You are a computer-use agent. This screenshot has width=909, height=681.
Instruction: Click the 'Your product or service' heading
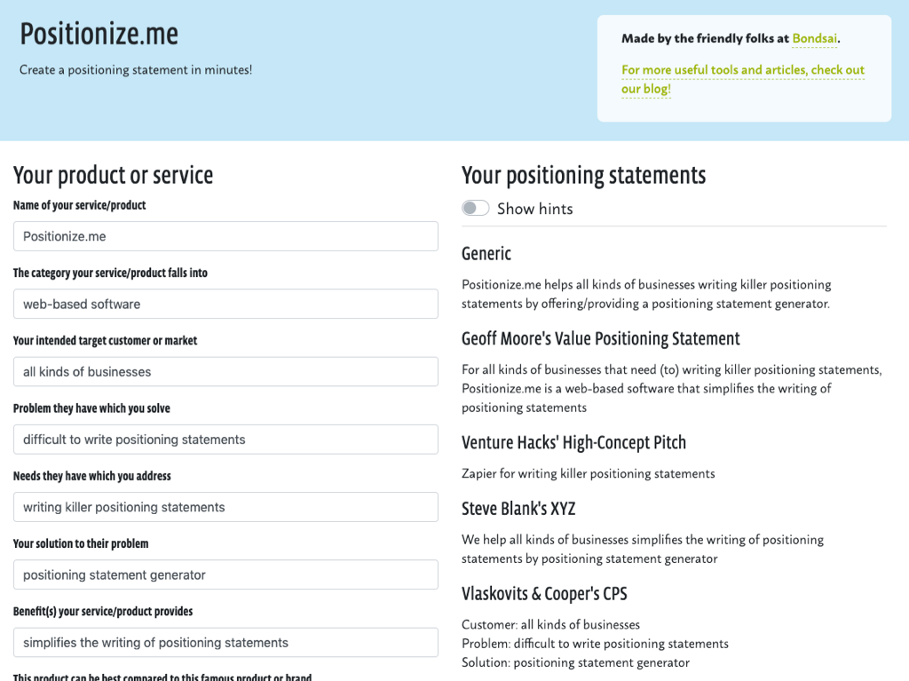[113, 175]
